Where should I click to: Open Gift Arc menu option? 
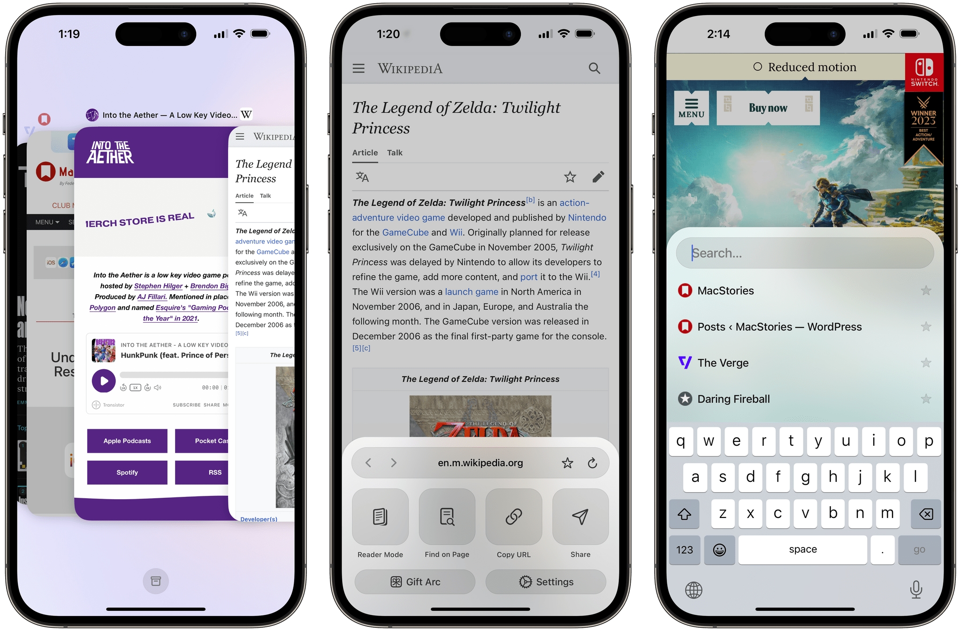pos(415,582)
